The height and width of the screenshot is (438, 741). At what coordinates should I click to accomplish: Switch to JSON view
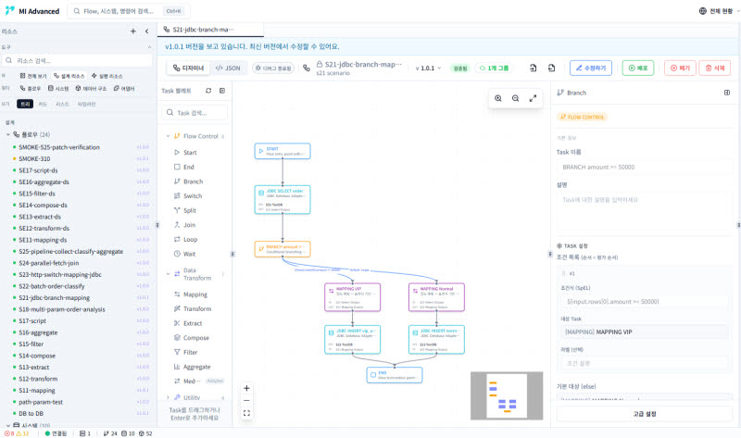(228, 68)
